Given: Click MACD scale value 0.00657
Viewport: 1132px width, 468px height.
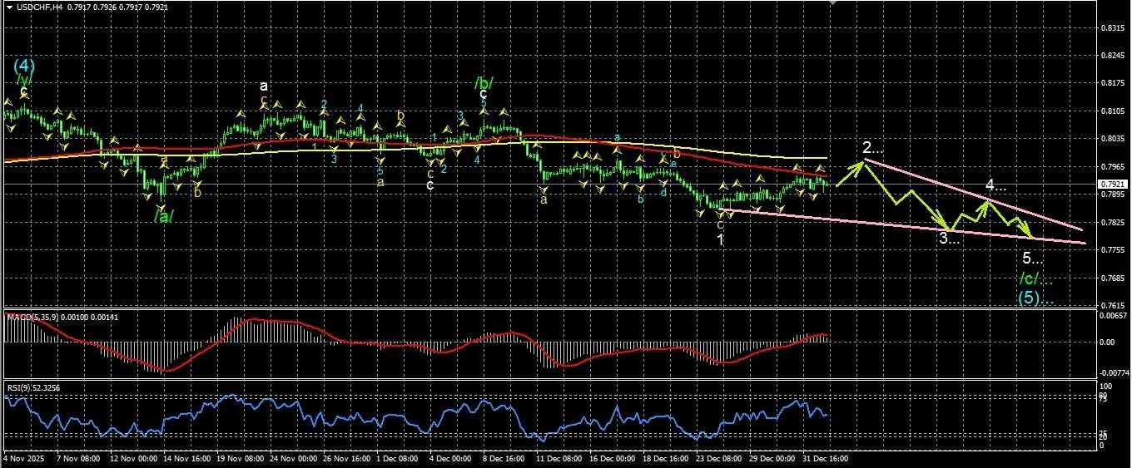Looking at the screenshot, I should [1113, 316].
